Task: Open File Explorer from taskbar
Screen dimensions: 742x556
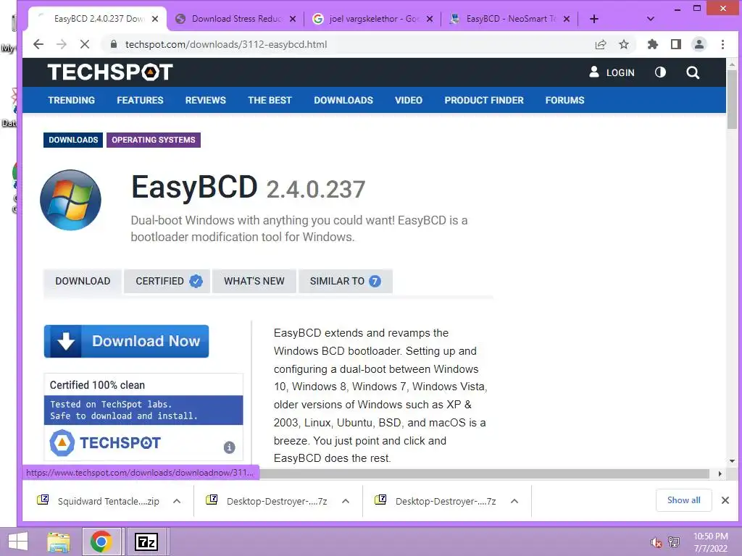Action: [59, 542]
